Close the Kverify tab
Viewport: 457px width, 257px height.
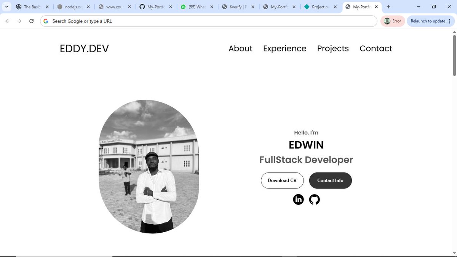coord(253,7)
